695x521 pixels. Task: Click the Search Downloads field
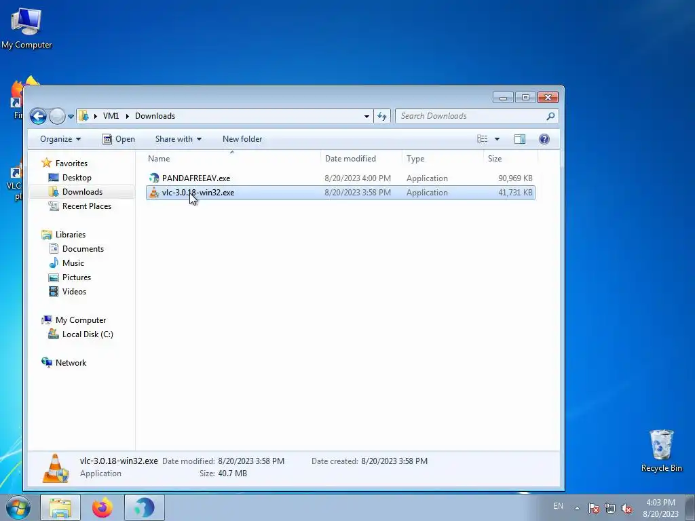476,116
